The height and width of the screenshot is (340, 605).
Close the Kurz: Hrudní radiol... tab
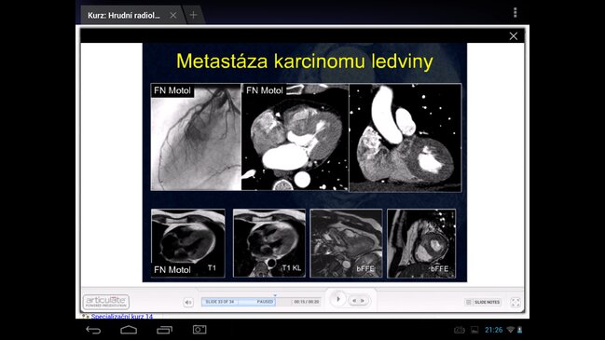click(173, 15)
